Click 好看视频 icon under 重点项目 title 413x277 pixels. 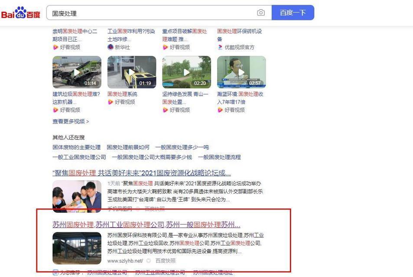click(x=165, y=47)
